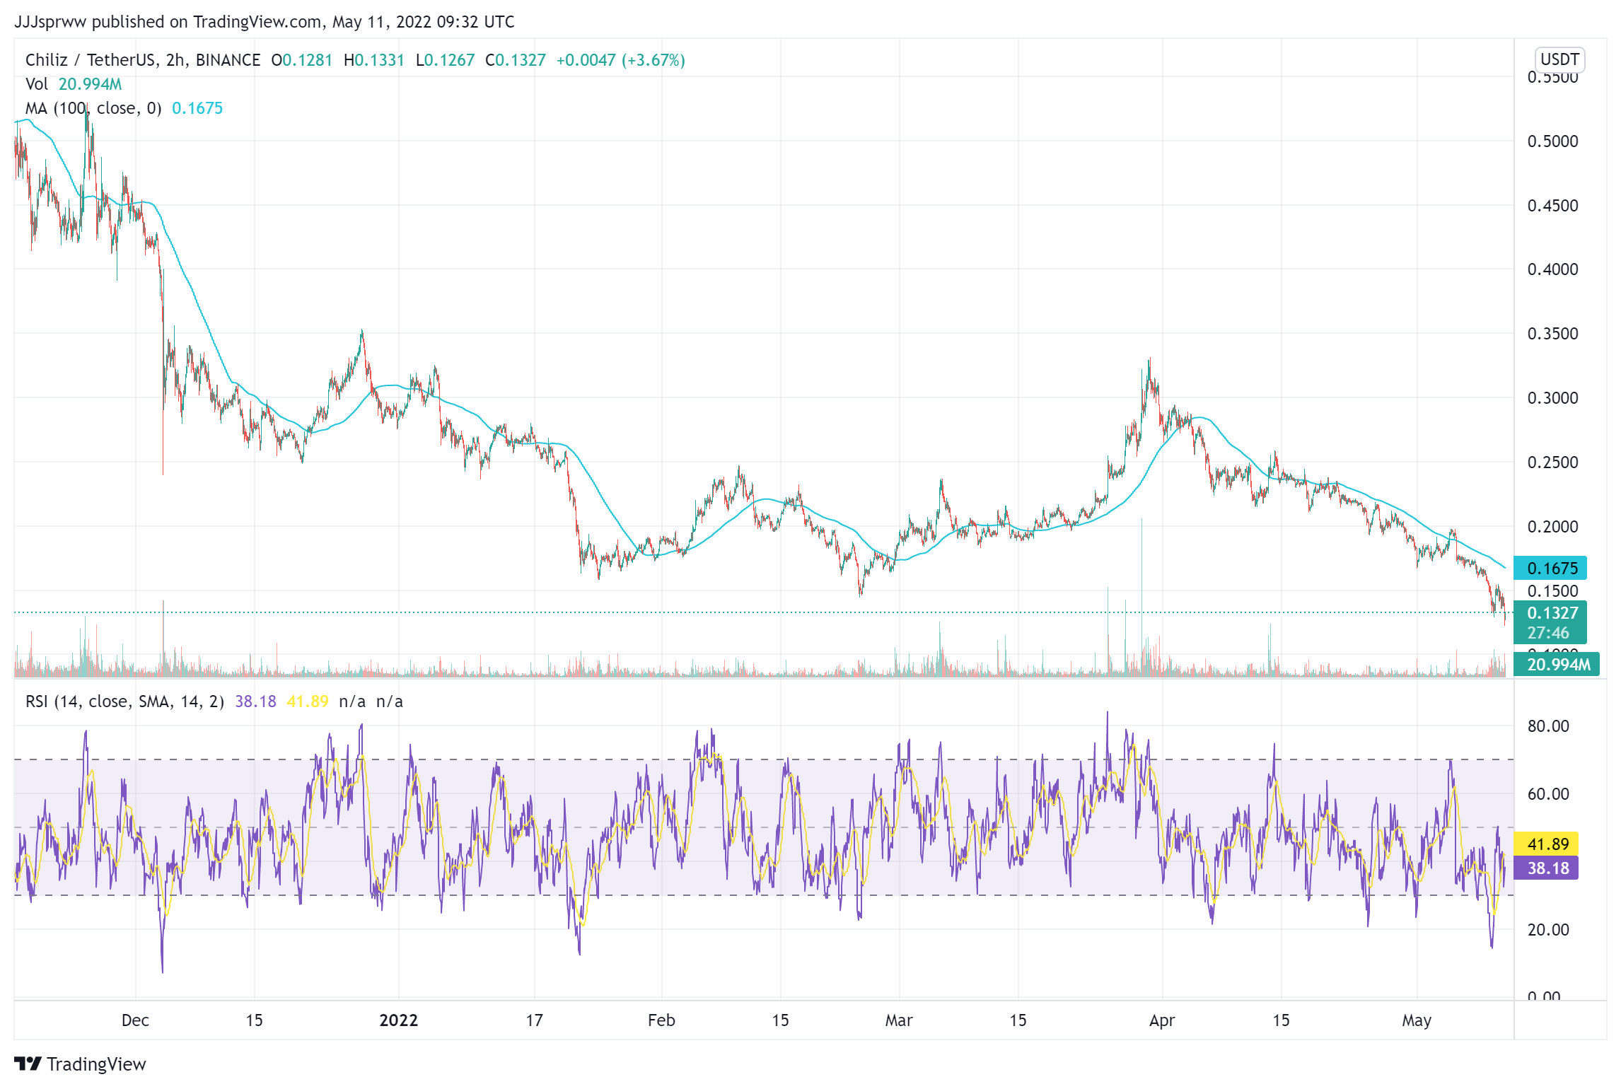Click the Dec date on time axis
The height and width of the screenshot is (1089, 1621).
(x=135, y=1020)
